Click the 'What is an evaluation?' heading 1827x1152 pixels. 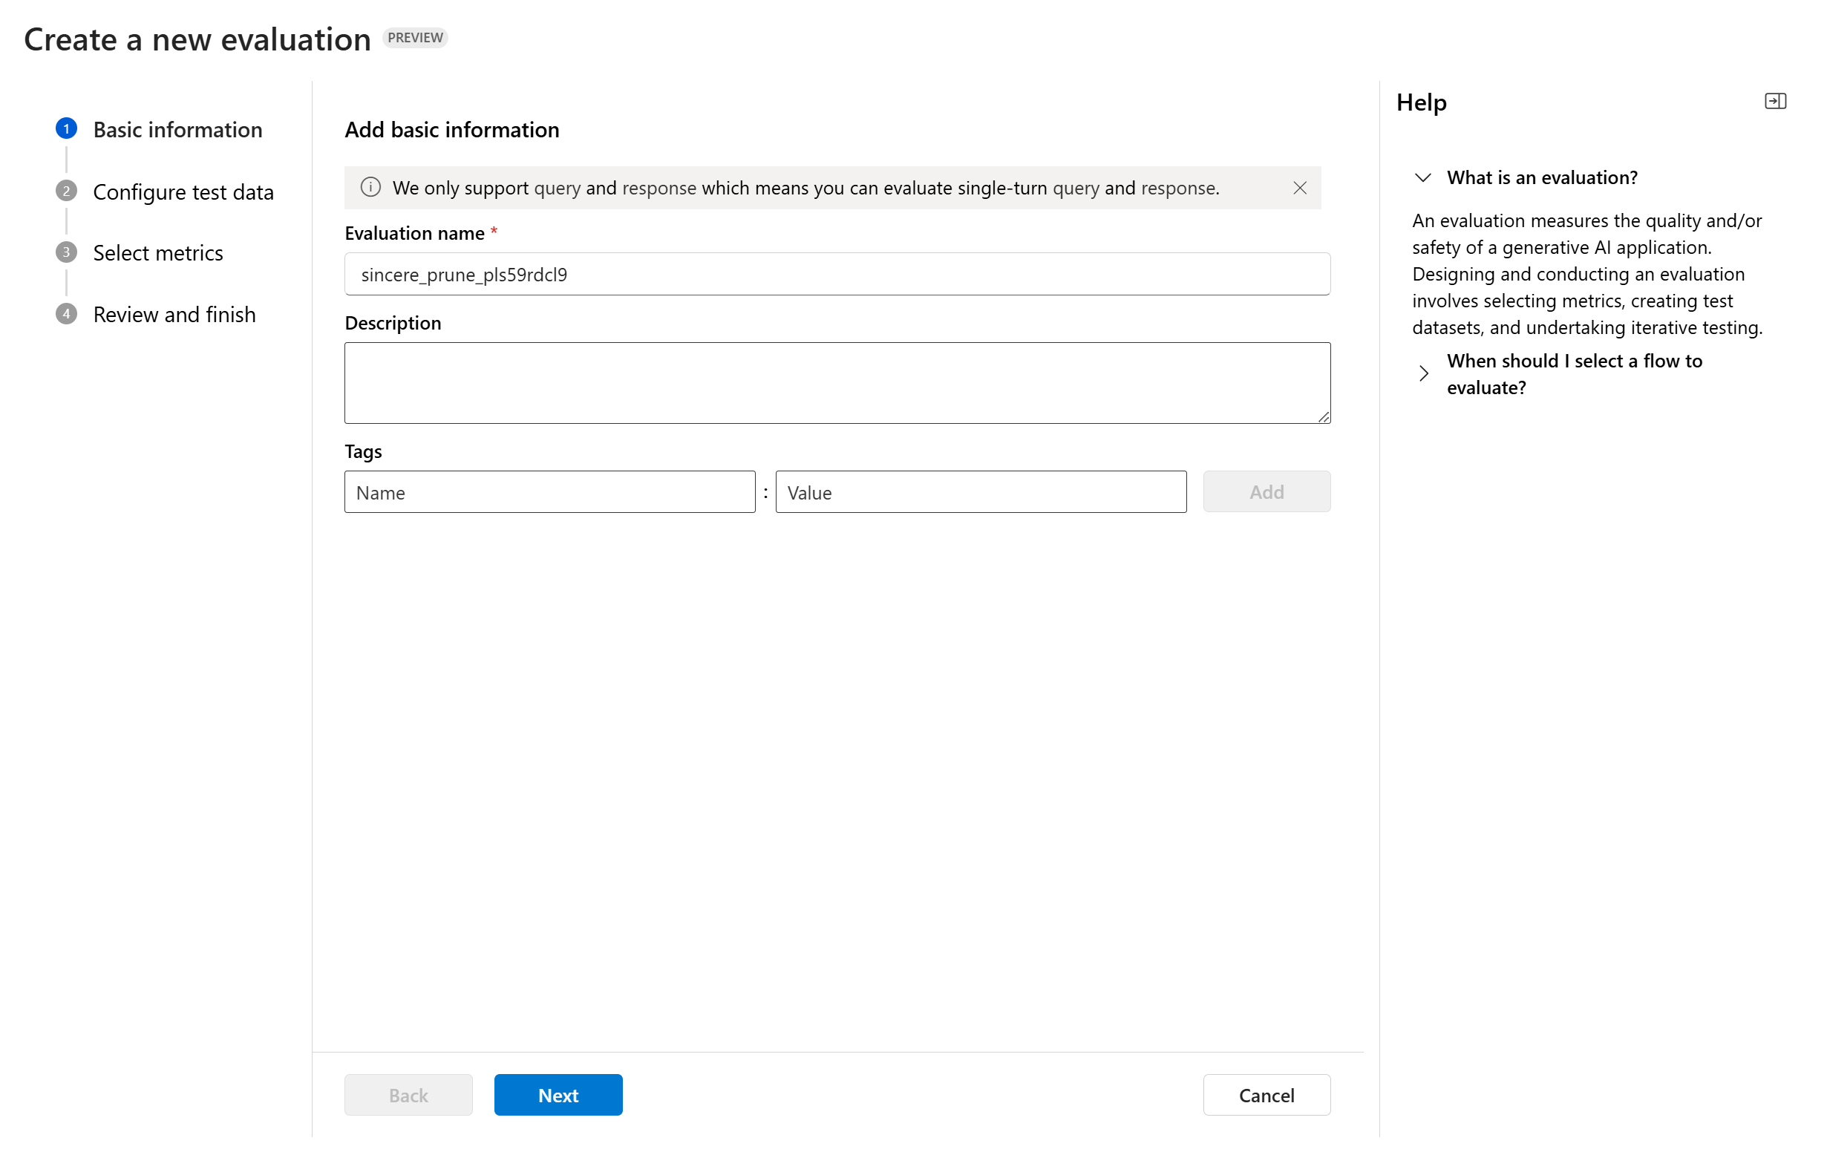1542,177
